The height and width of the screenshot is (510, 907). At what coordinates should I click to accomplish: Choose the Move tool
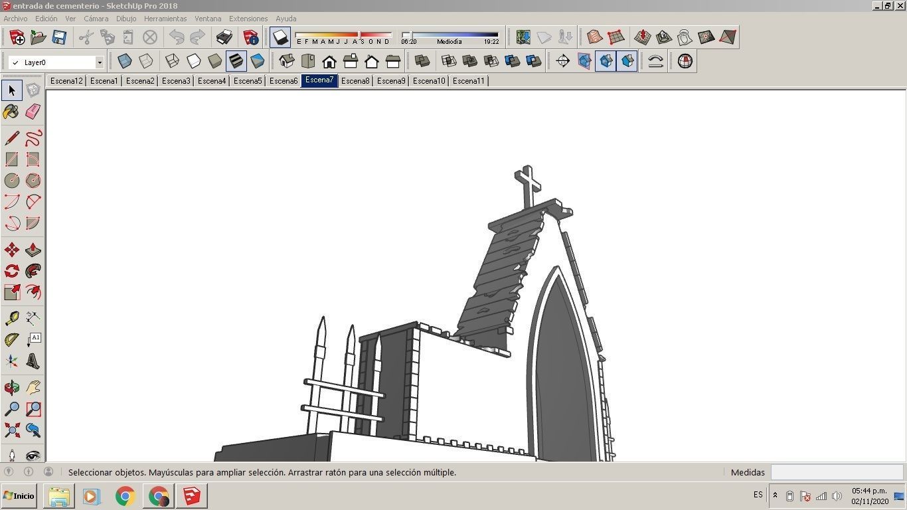coord(12,250)
